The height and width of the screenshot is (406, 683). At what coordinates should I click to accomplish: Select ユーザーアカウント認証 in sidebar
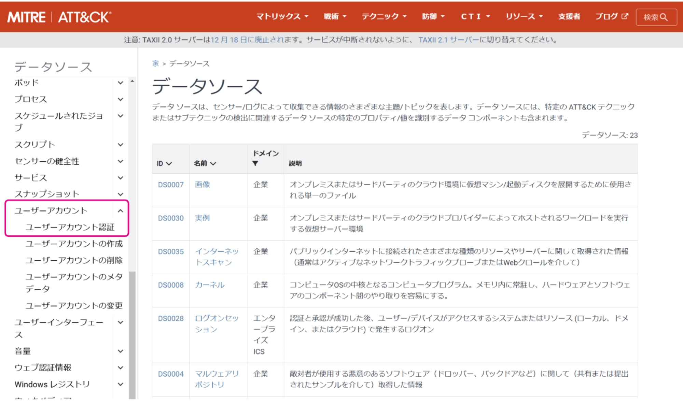point(70,227)
